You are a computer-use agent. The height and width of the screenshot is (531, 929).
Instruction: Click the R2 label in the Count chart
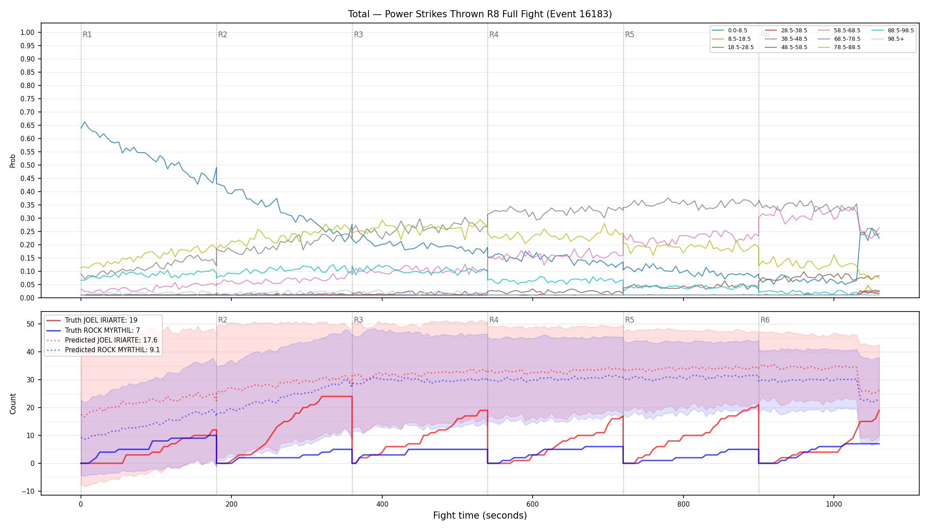point(223,320)
